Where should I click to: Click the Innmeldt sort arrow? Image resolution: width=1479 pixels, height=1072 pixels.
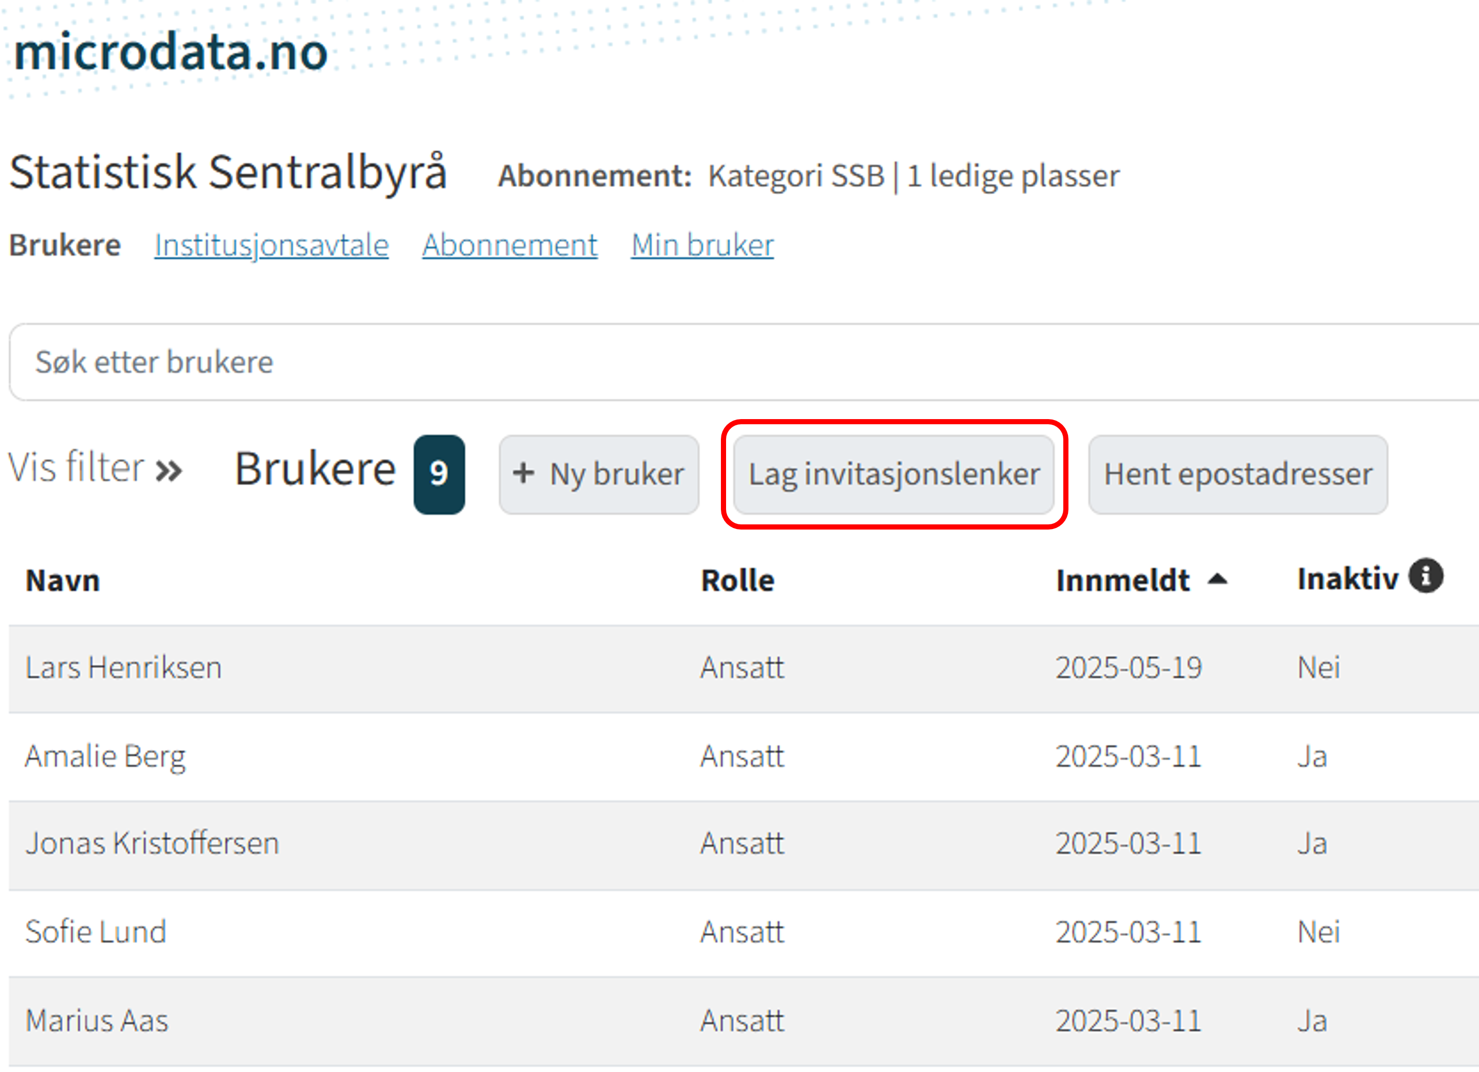(x=1217, y=579)
